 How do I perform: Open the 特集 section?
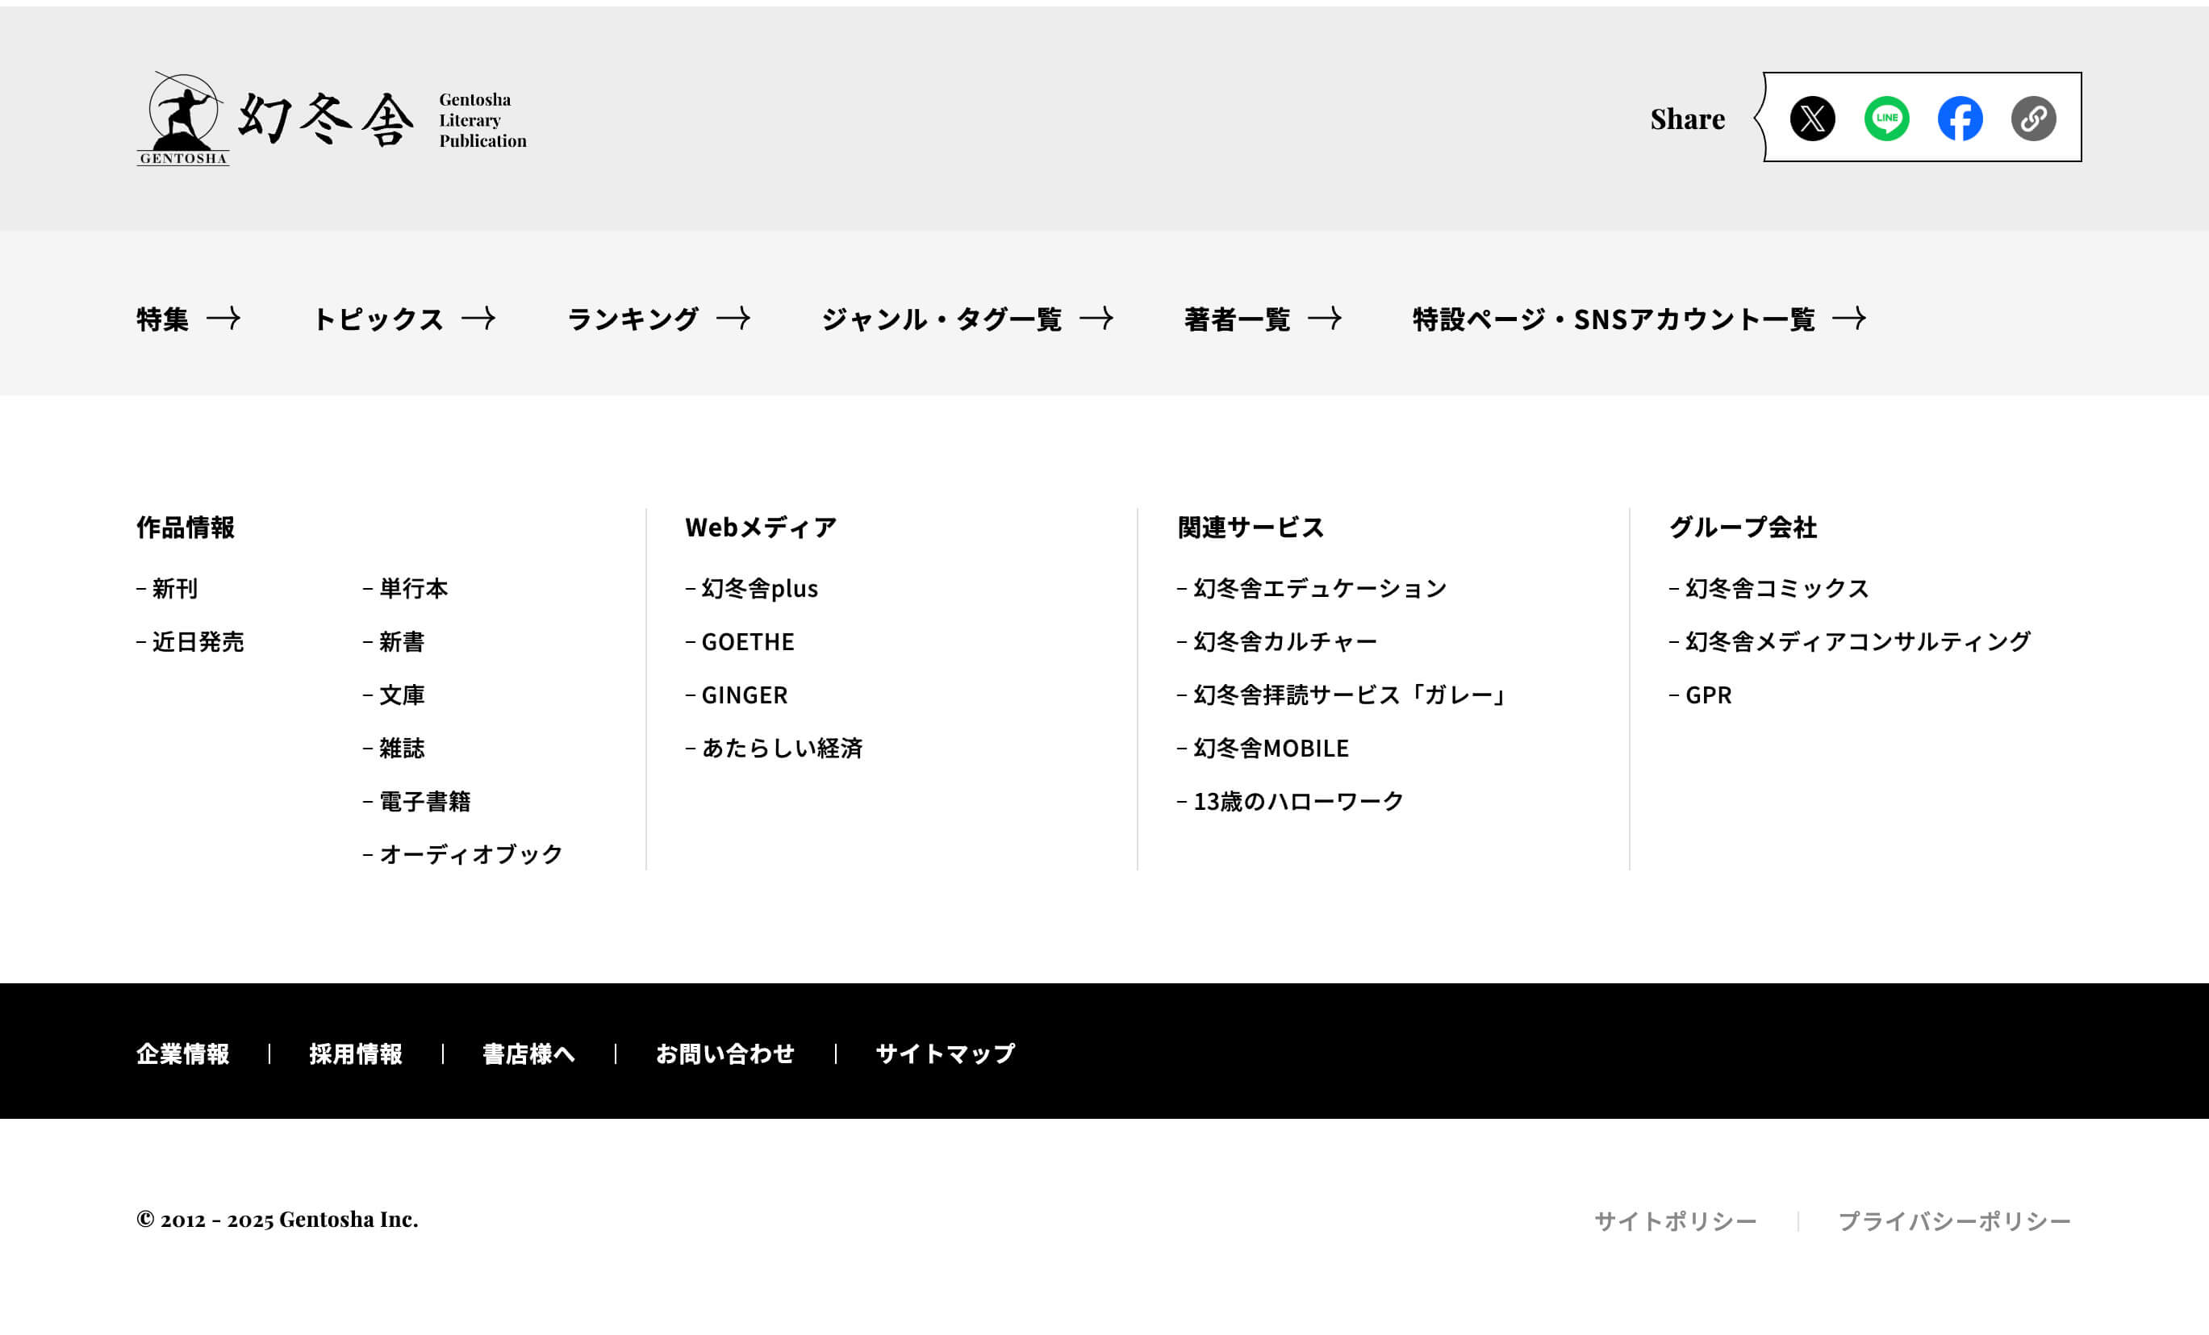[163, 319]
